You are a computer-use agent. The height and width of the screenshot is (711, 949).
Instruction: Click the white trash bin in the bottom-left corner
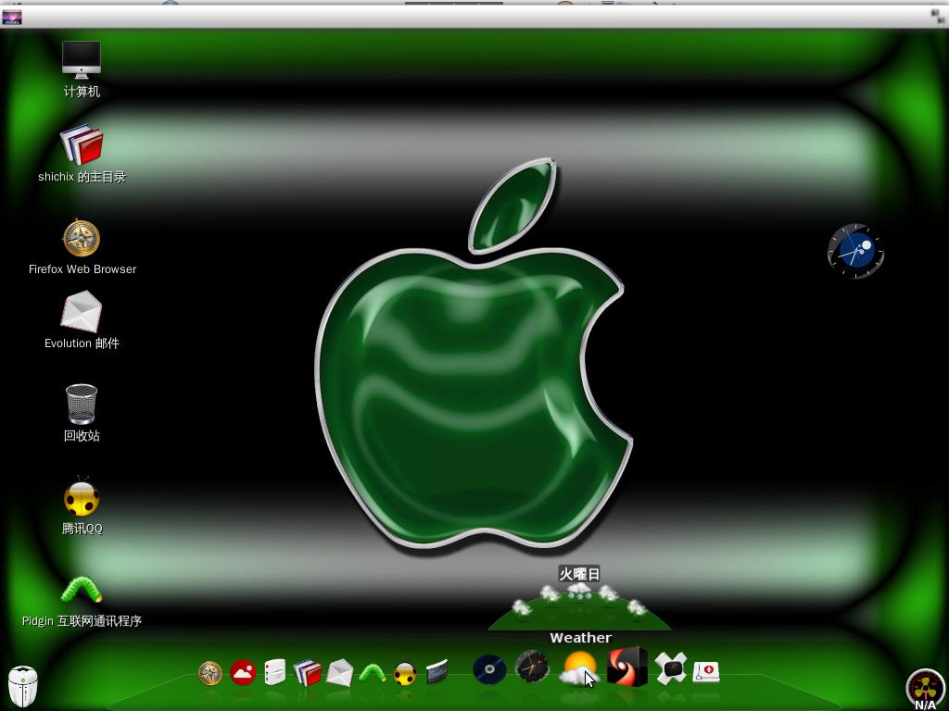23,686
